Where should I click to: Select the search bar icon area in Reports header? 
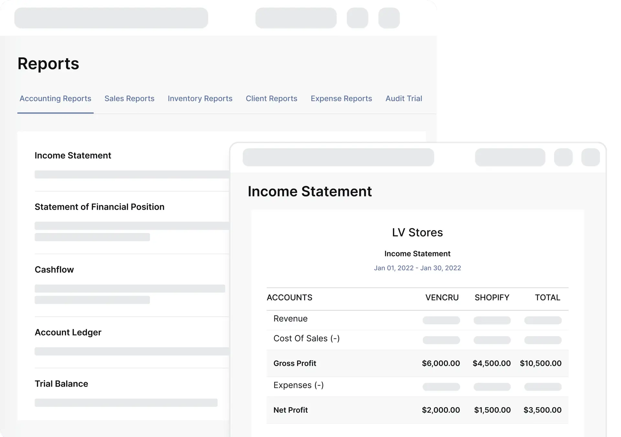111,18
